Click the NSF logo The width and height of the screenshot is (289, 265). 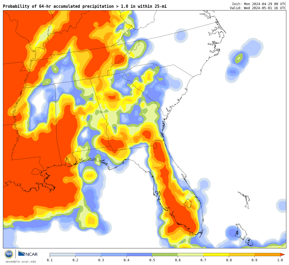tap(9, 254)
